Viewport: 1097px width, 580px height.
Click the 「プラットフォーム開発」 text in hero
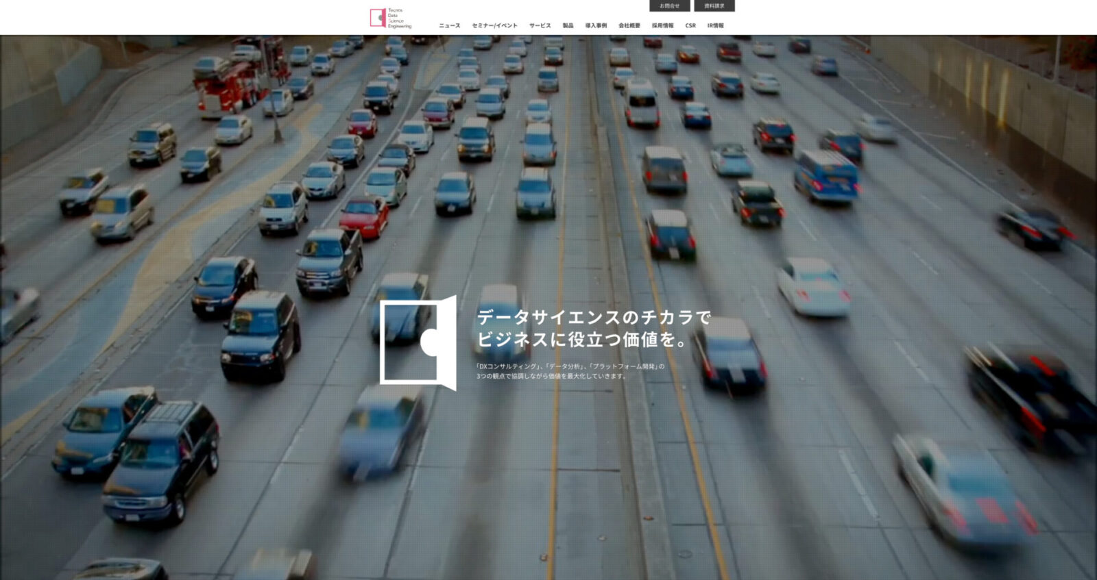pos(624,366)
